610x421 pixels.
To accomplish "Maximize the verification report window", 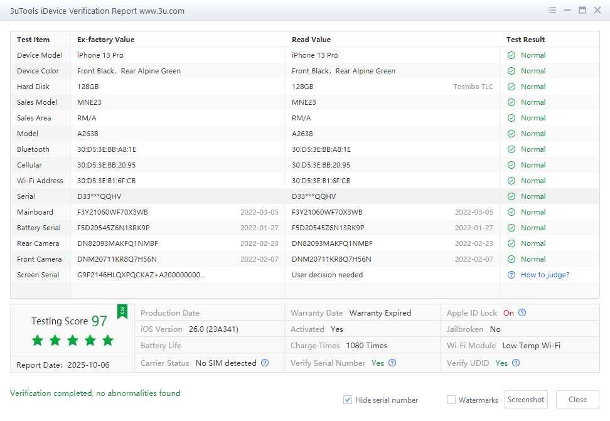I will coord(582,10).
